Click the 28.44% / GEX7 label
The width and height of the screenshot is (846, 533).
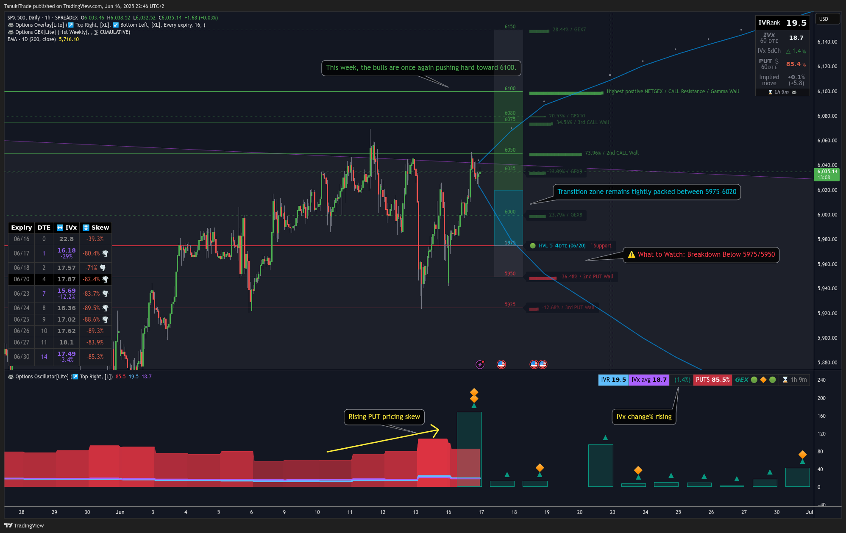pyautogui.click(x=569, y=30)
